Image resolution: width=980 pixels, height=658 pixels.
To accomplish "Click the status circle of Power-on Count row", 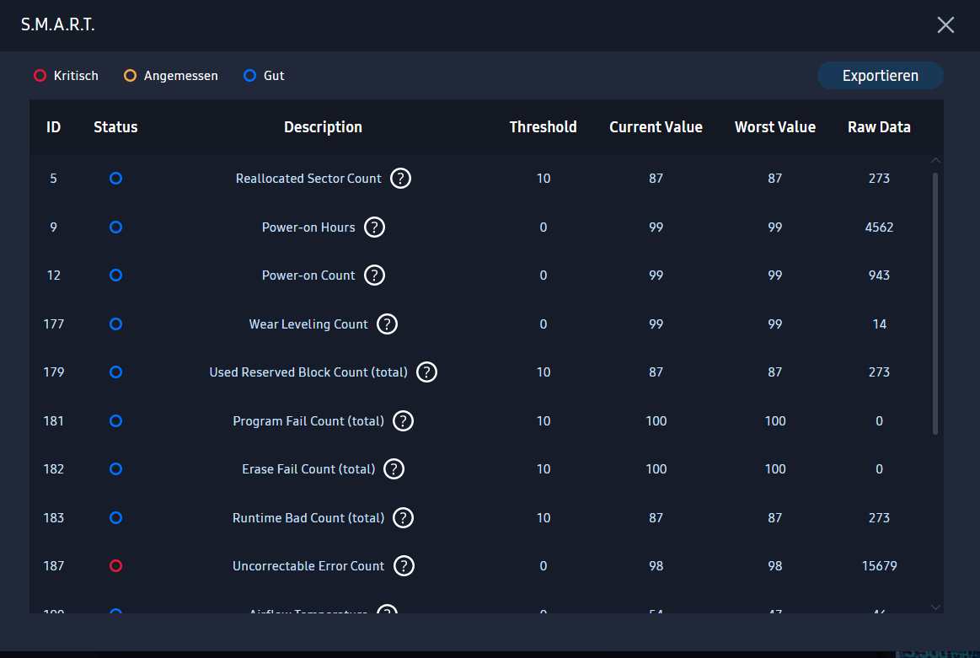I will coord(115,276).
